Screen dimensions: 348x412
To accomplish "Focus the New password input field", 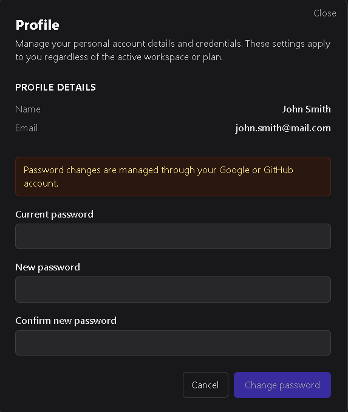I will click(173, 289).
